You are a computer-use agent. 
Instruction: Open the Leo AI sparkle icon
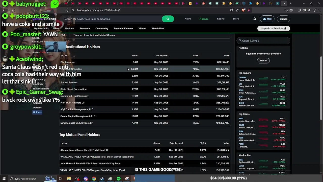309,10
